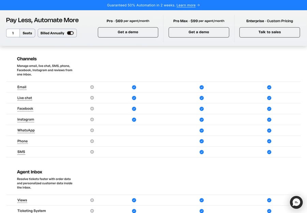Viewport: 307px width, 213px height.
Task: Click the Enterprise checkmark for WhatsApp
Action: (x=269, y=131)
